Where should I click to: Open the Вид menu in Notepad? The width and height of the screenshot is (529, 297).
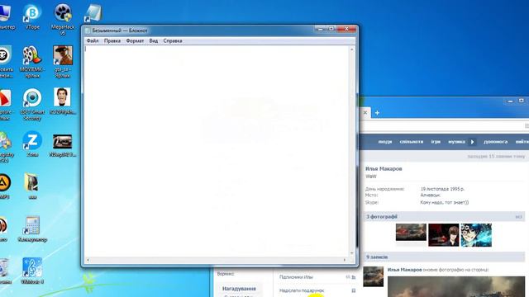tap(154, 40)
